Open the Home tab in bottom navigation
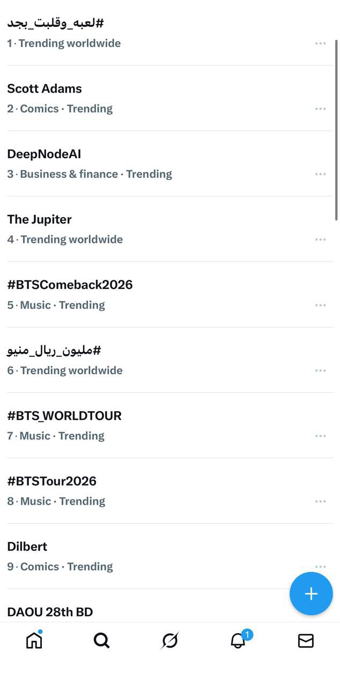 coord(34,640)
